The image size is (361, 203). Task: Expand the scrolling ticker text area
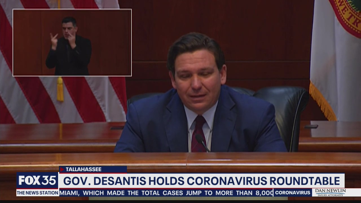click(x=166, y=193)
